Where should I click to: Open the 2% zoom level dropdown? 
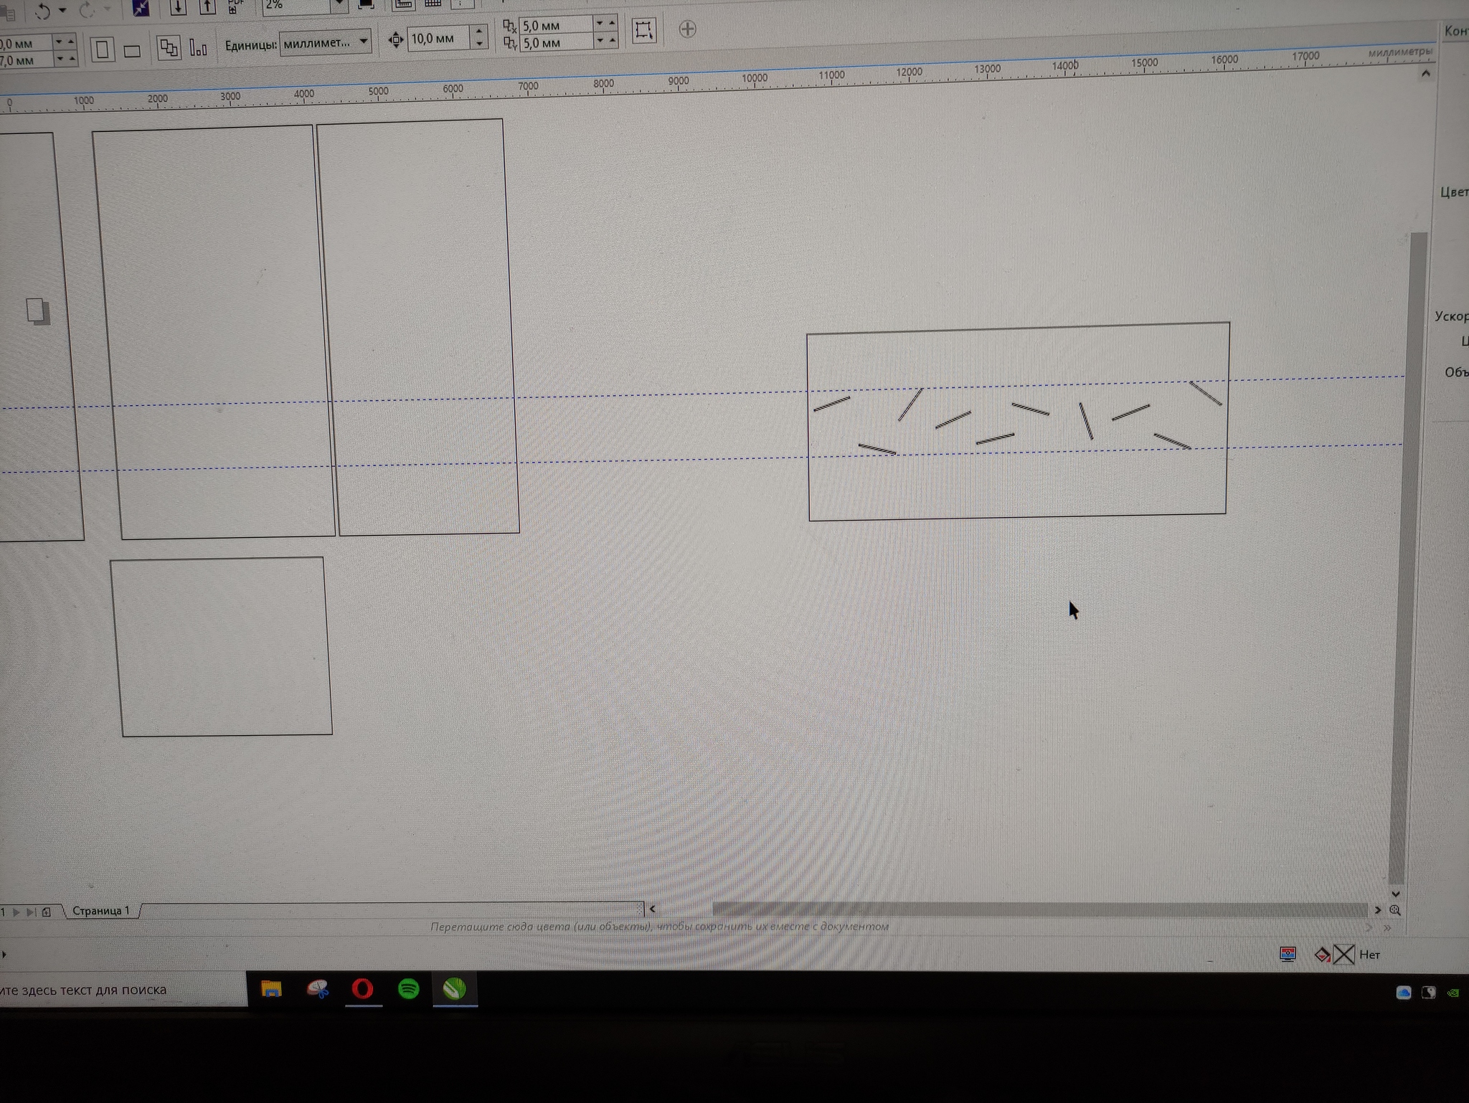pyautogui.click(x=339, y=6)
